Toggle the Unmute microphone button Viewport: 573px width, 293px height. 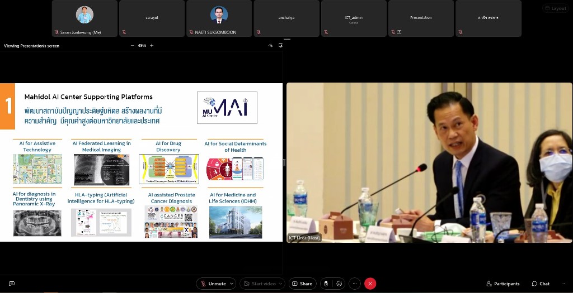[213, 284]
